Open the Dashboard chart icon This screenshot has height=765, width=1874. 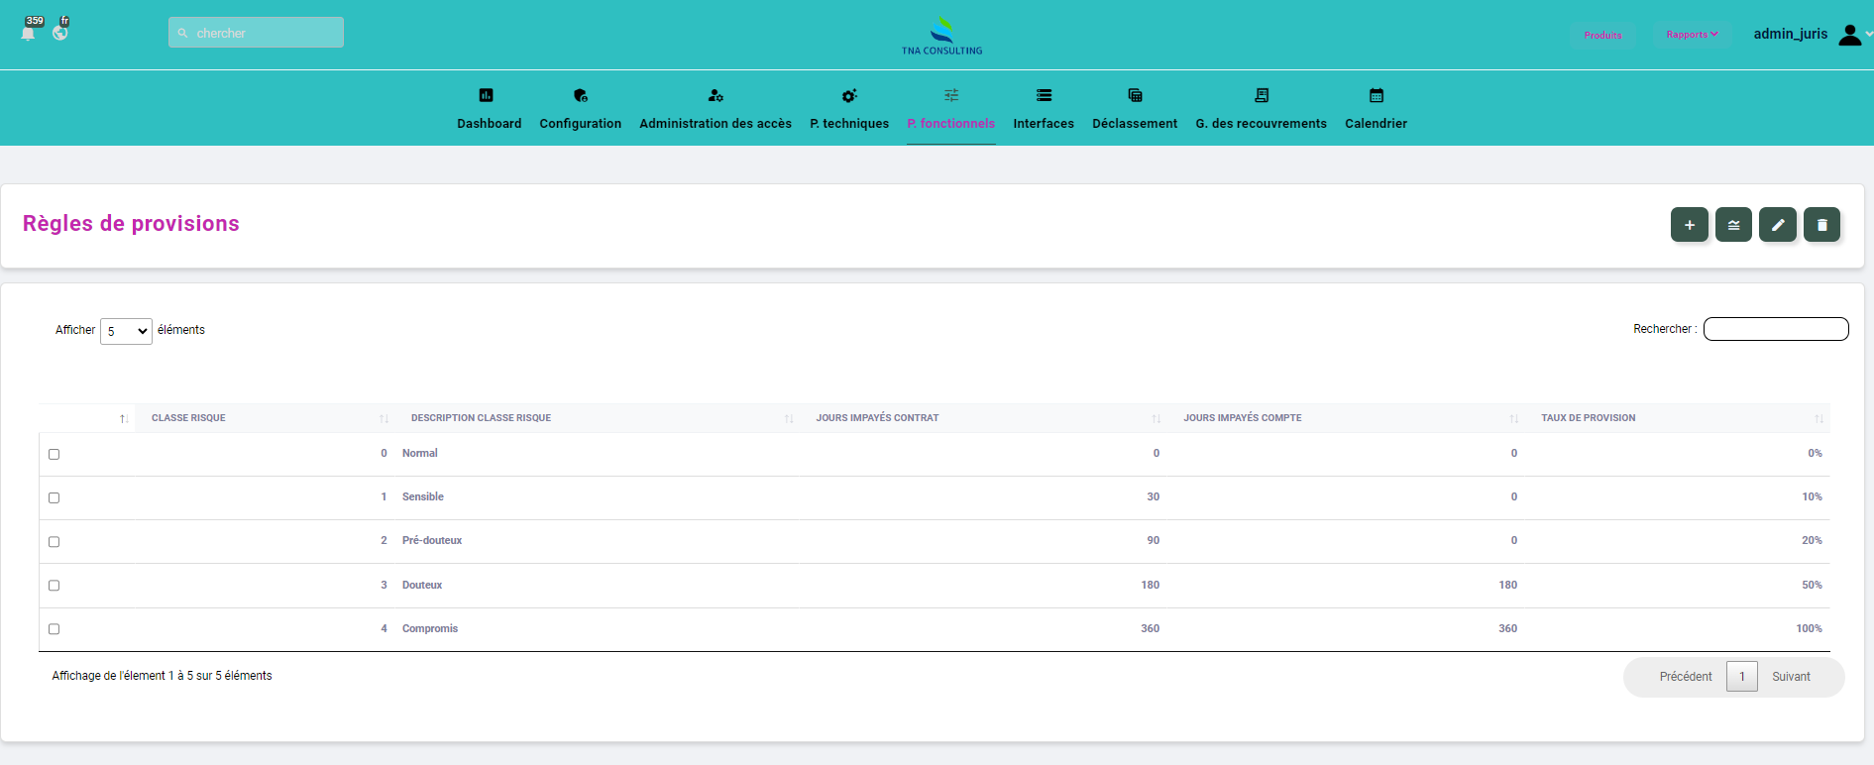click(486, 96)
